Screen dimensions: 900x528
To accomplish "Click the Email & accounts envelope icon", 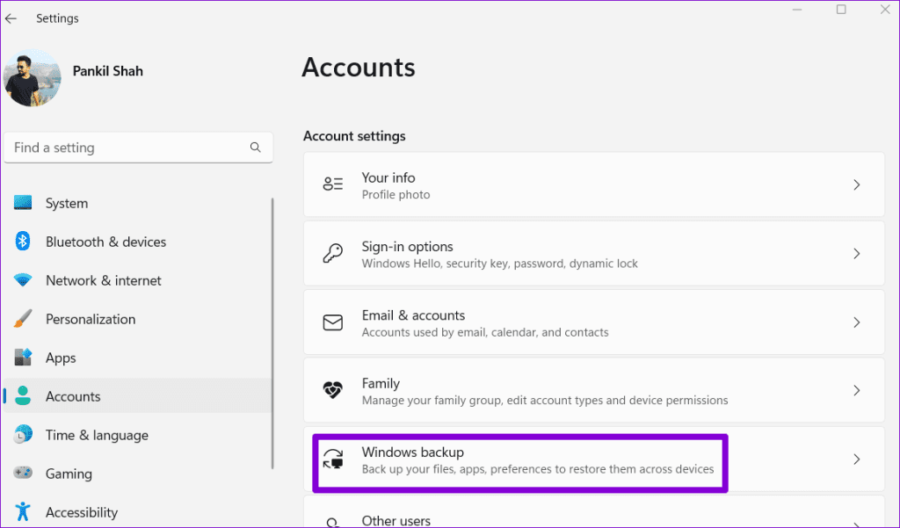I will 333,322.
